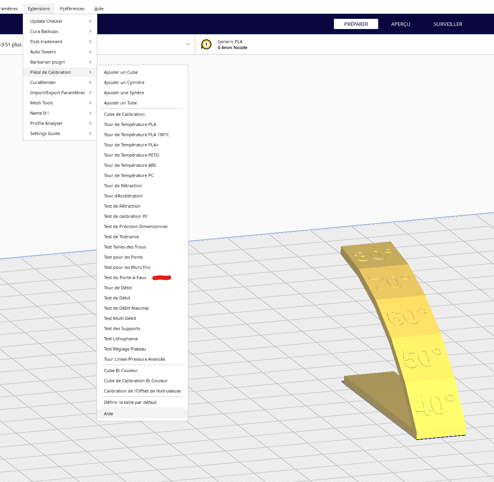Select Tour de Température PC
Image resolution: width=494 pixels, height=482 pixels.
142,175
